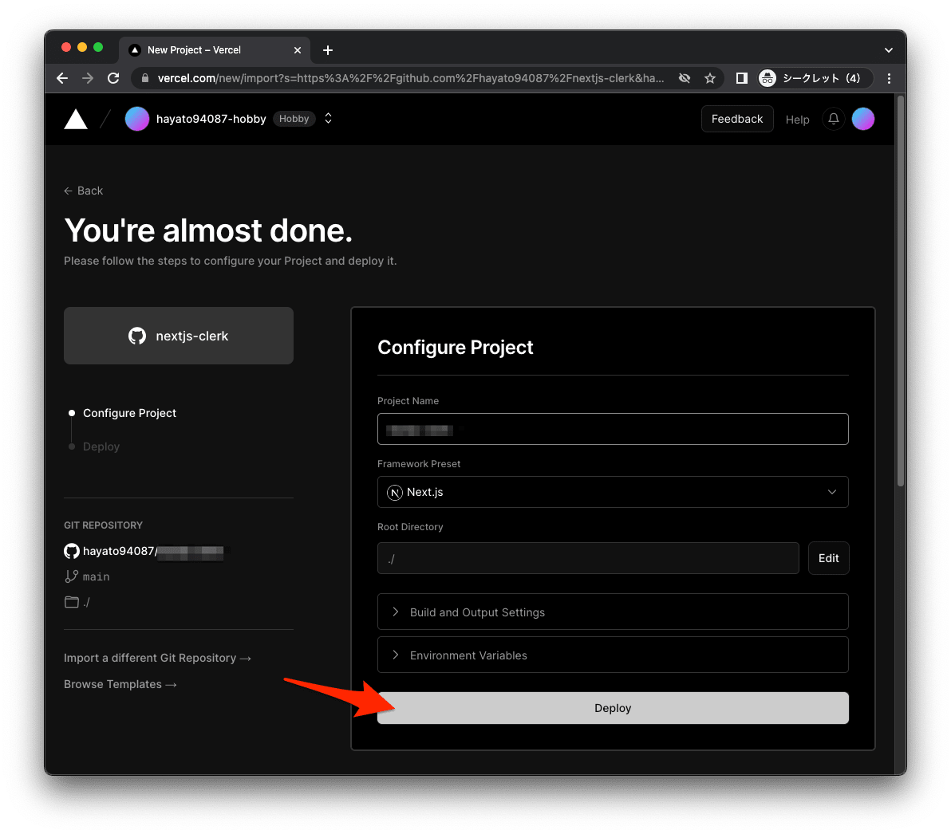
Task: Close the New Project – Vercel tab
Action: coord(297,50)
